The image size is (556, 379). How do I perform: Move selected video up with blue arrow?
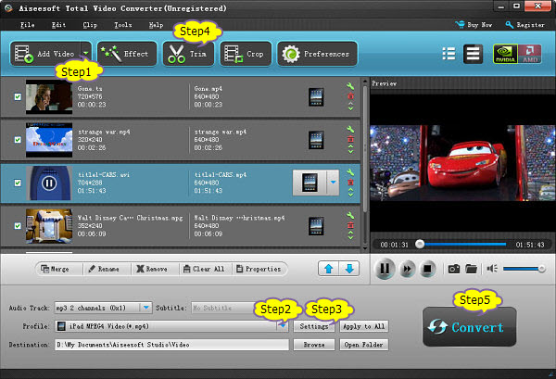pos(328,269)
